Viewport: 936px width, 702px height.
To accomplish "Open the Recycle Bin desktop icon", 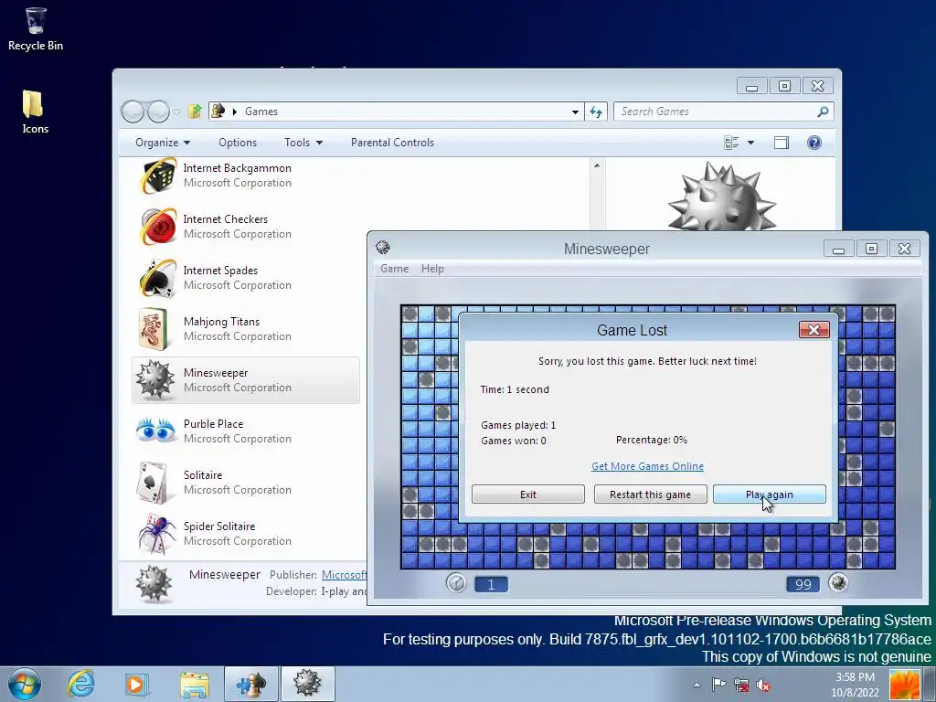I will [x=36, y=29].
